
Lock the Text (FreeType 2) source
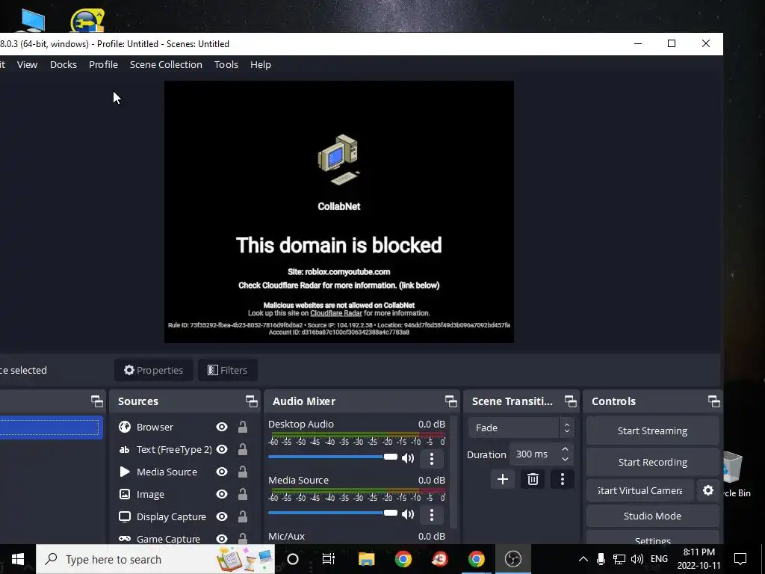point(243,449)
